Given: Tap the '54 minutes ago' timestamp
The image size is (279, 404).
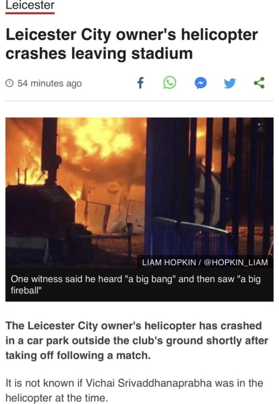Looking at the screenshot, I should 49,83.
